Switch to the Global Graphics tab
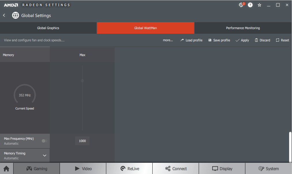The image size is (292, 174). coord(48,28)
